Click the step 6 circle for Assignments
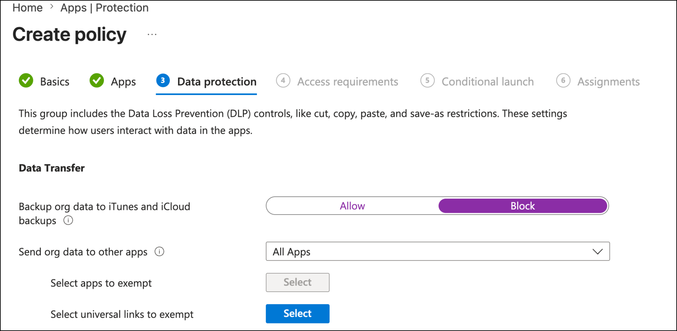 coord(563,81)
